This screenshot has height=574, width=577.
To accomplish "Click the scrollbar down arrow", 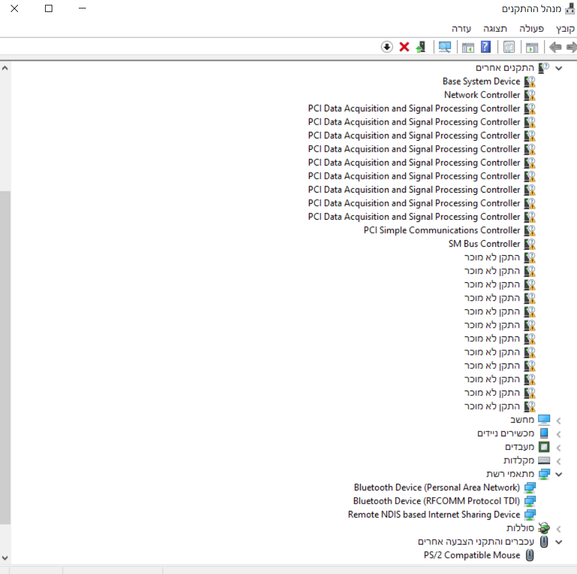I will click(5, 558).
